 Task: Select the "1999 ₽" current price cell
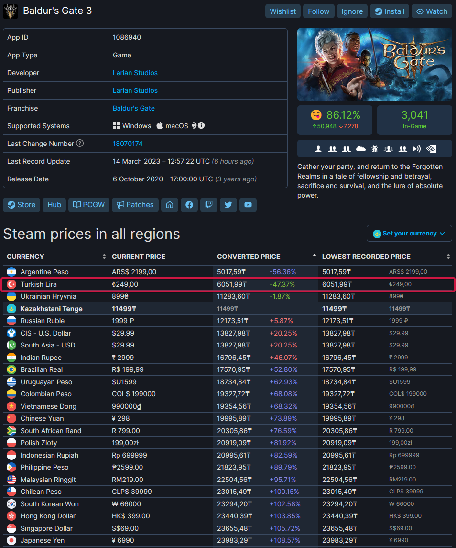123,321
